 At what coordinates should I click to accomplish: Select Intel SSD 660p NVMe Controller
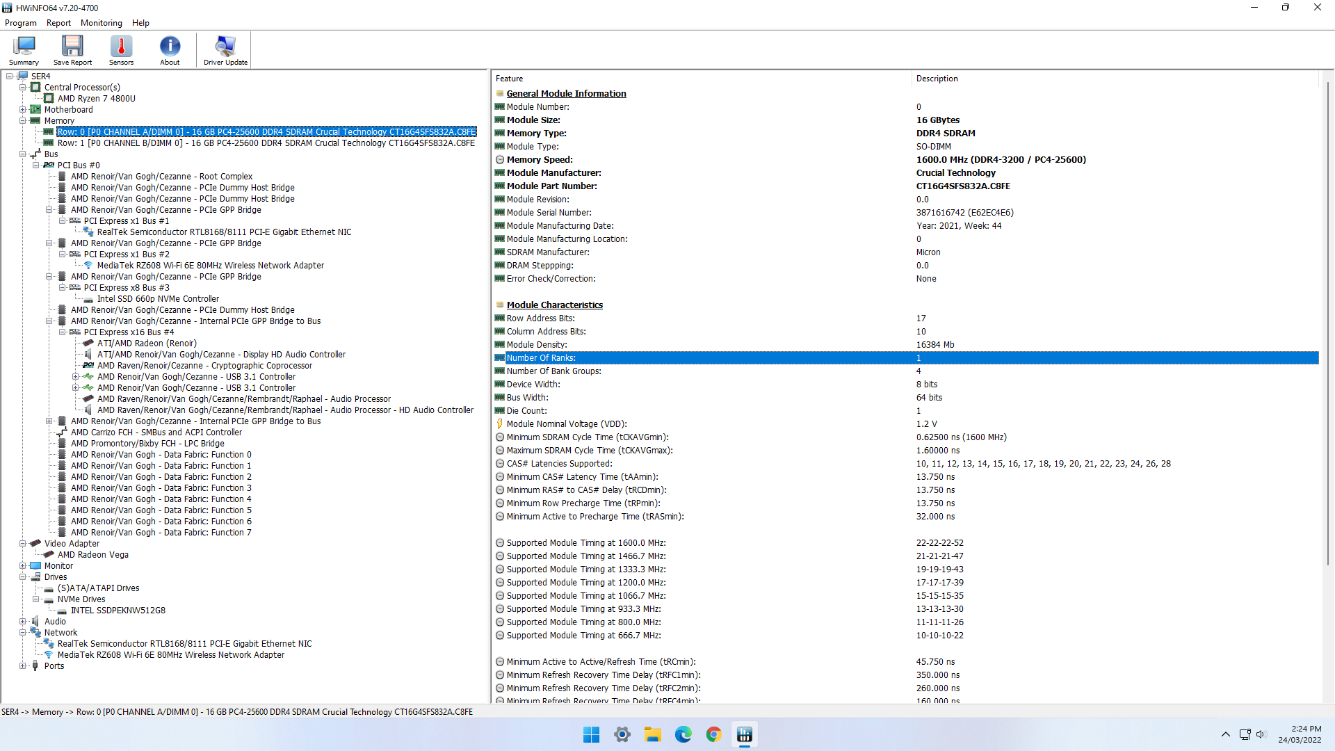click(158, 299)
